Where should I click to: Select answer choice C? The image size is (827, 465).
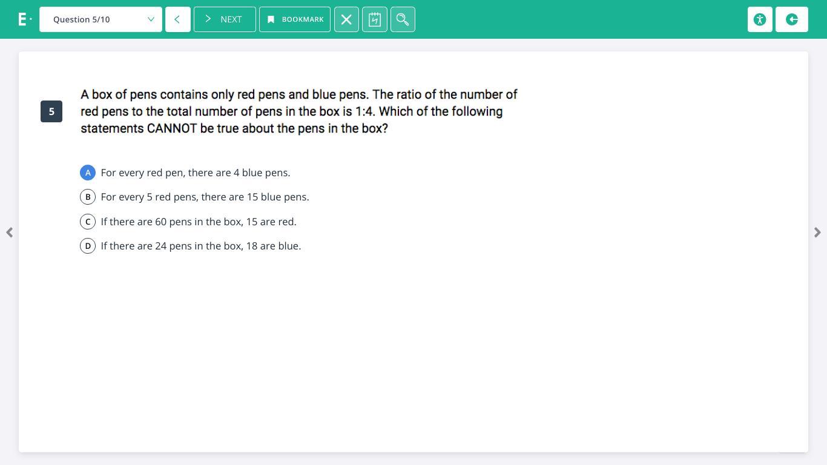click(88, 222)
